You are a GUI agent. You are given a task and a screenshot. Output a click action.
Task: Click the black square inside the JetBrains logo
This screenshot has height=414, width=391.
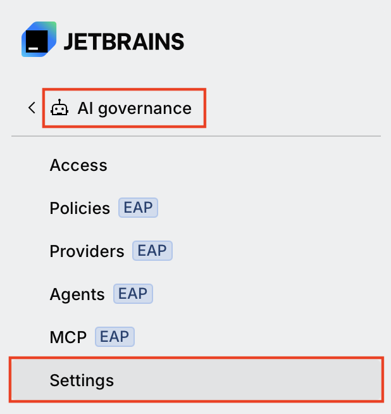[37, 41]
